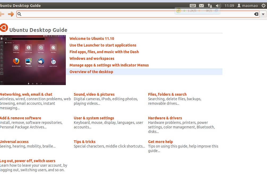The height and width of the screenshot is (193, 267).
Task: Open the sound volume indicator
Action: pos(218,6)
